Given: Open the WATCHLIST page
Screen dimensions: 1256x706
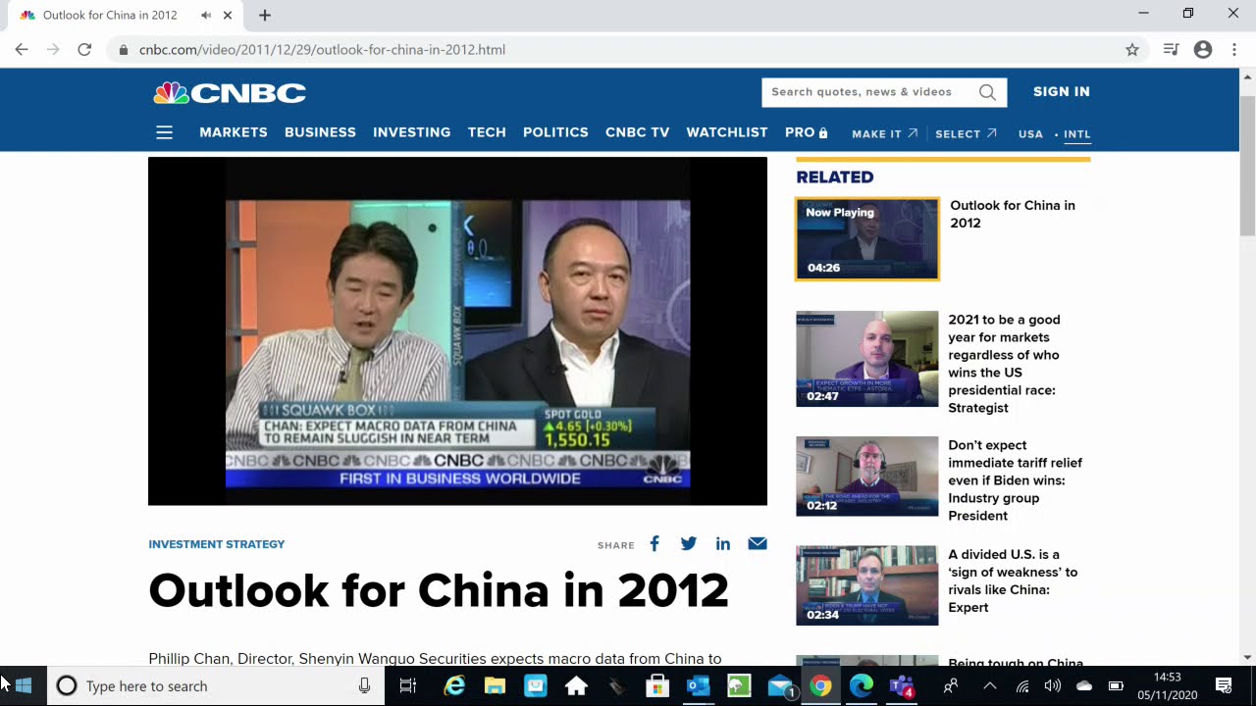Looking at the screenshot, I should coord(727,132).
